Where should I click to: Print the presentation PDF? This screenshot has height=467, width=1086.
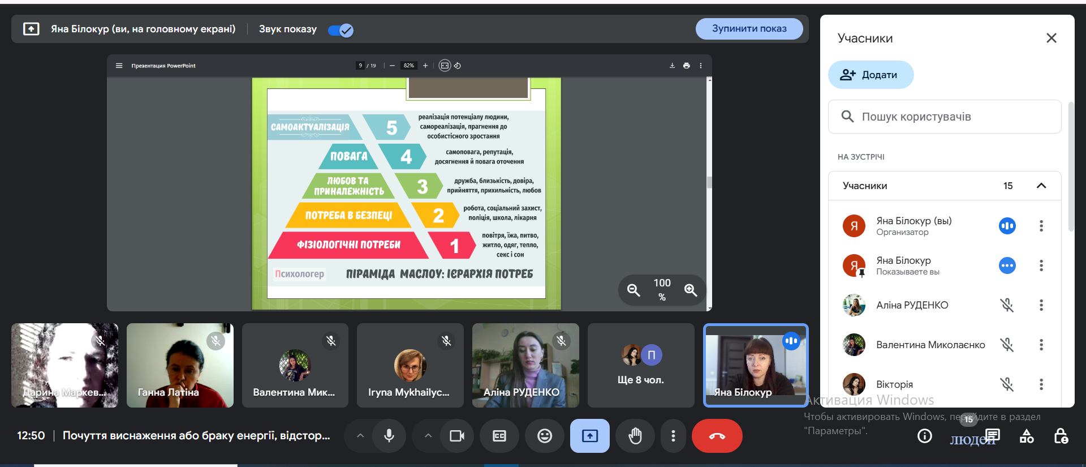point(686,66)
